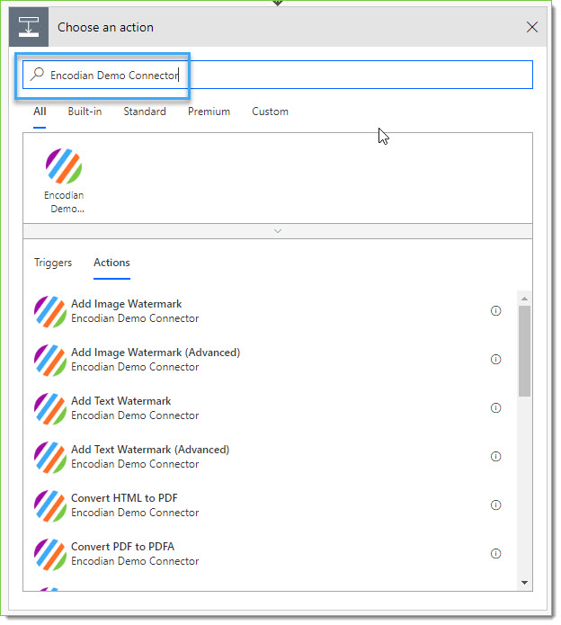
Task: Show info for Convert HTML to PDF
Action: point(495,505)
